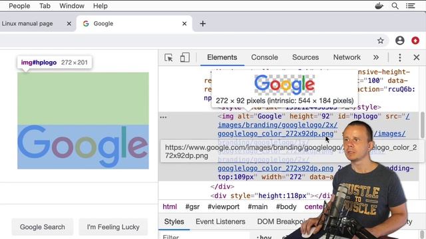426x239 pixels.
Task: Open the Docker menu bar icon
Action: pyautogui.click(x=379, y=6)
